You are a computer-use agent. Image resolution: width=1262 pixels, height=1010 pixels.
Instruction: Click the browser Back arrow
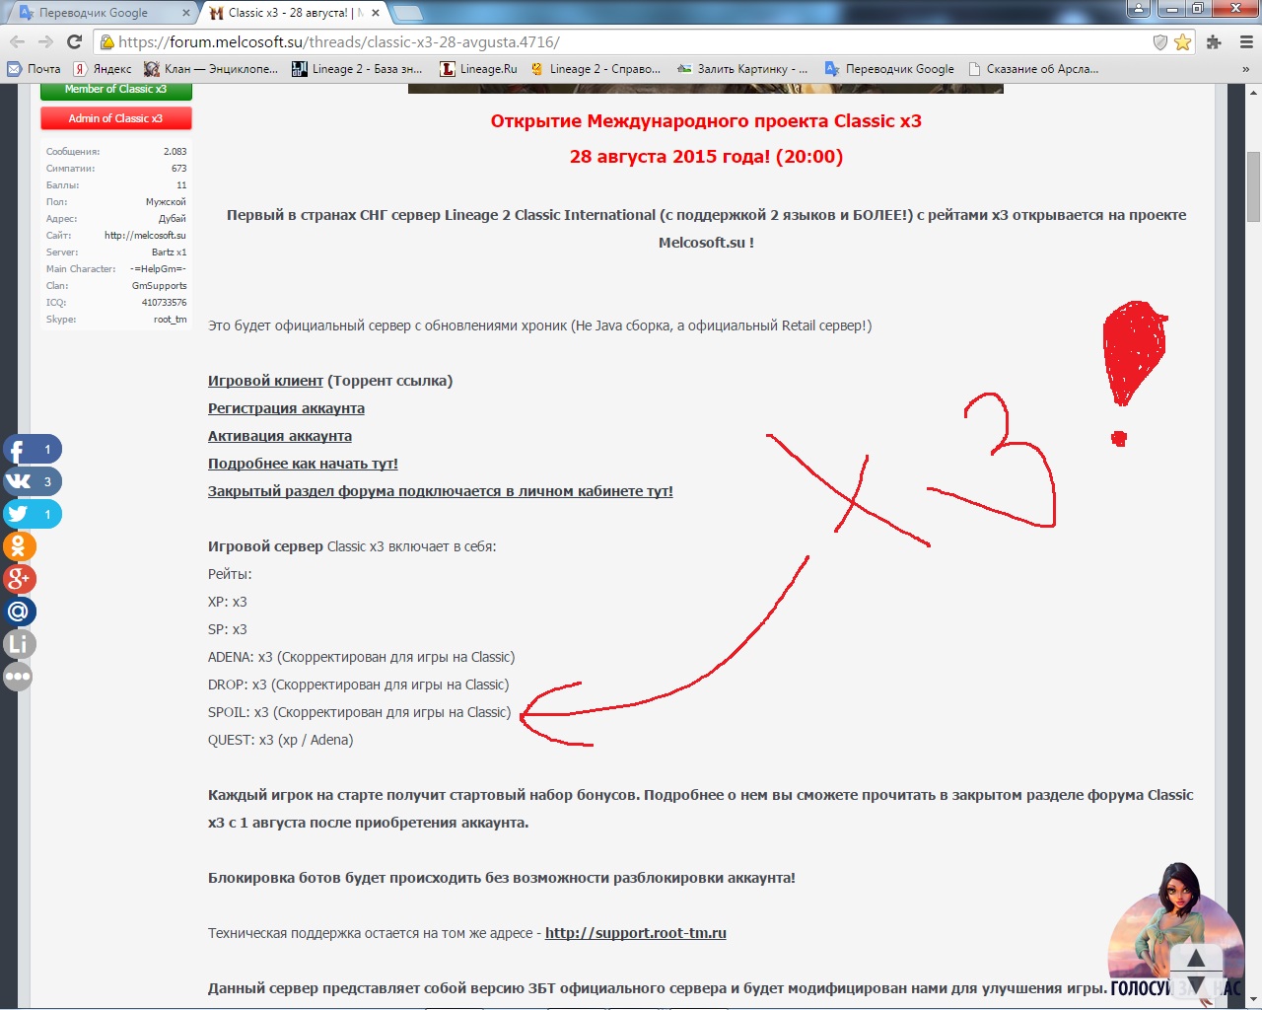pos(17,41)
